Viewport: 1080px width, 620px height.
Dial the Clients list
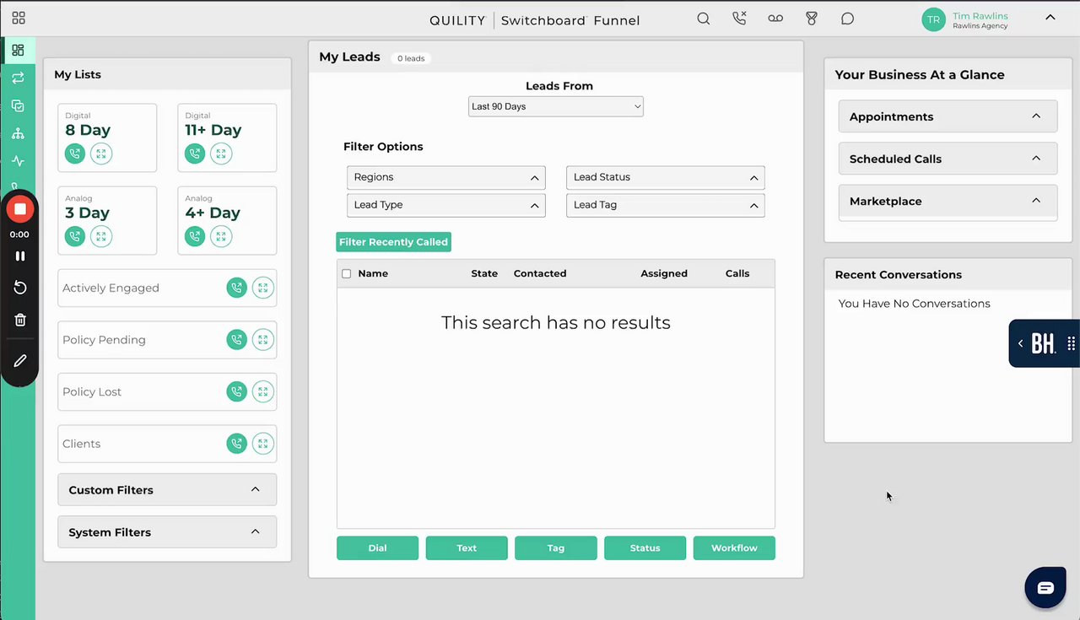click(237, 444)
